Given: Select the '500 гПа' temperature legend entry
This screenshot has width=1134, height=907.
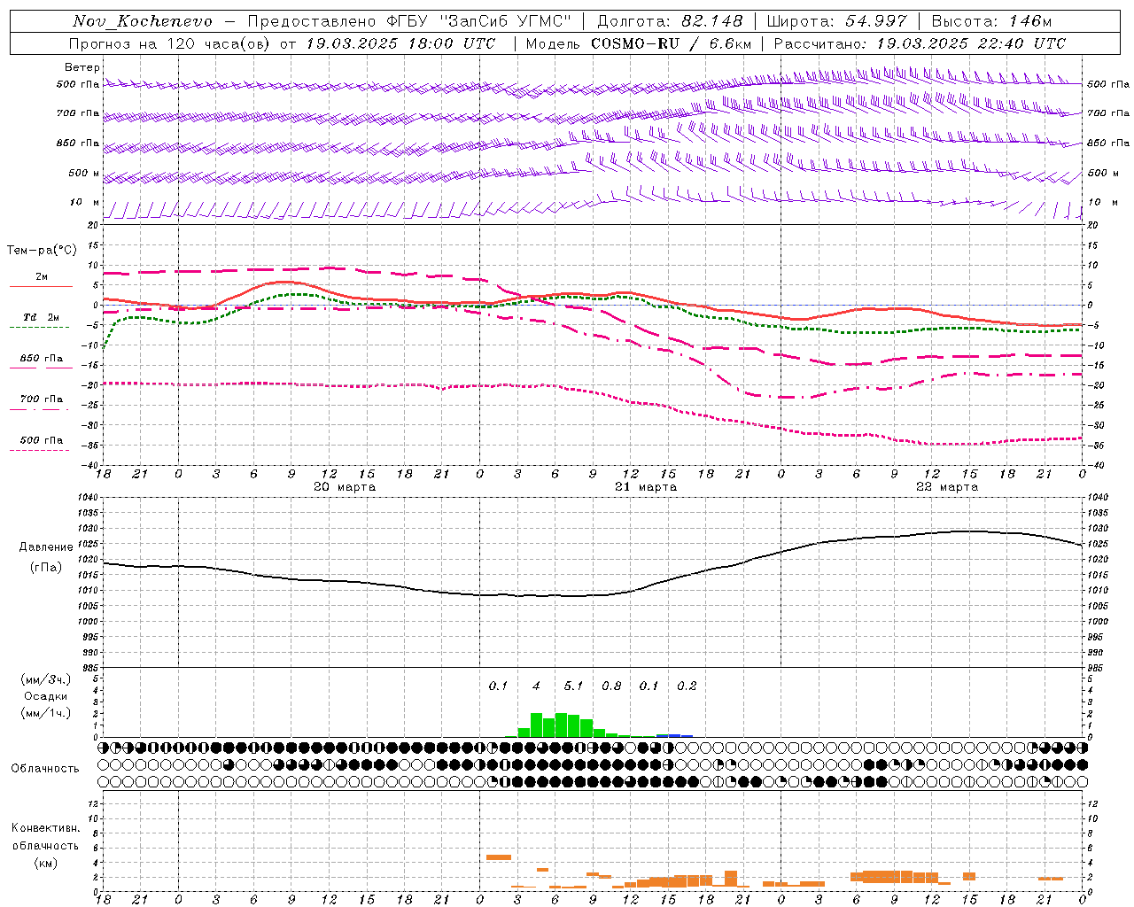Looking at the screenshot, I should pyautogui.click(x=42, y=440).
